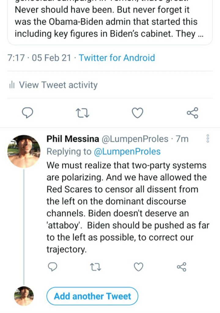Open View Tweet activity
The height and width of the screenshot is (313, 220).
click(x=58, y=85)
